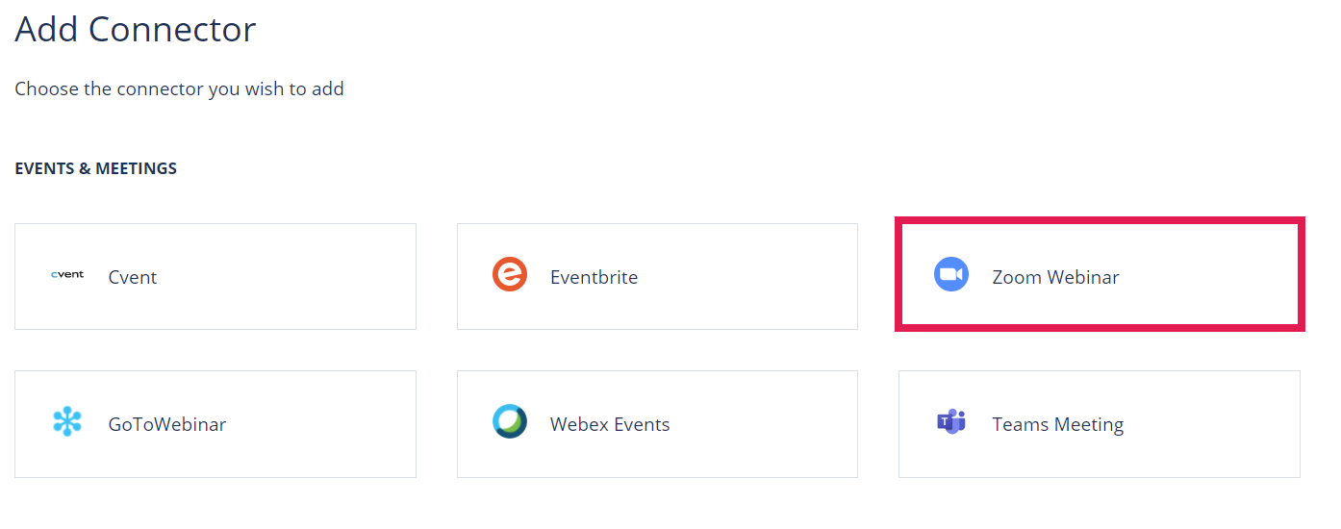Click the "GoToWebinar" text label
1341x529 pixels.
click(x=167, y=424)
